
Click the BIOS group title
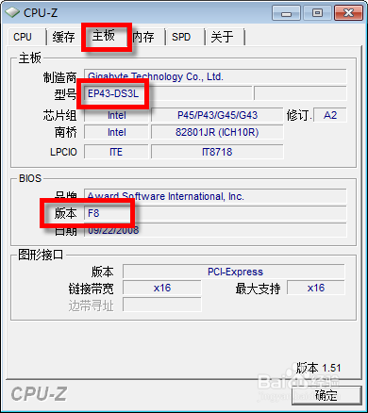coord(30,178)
